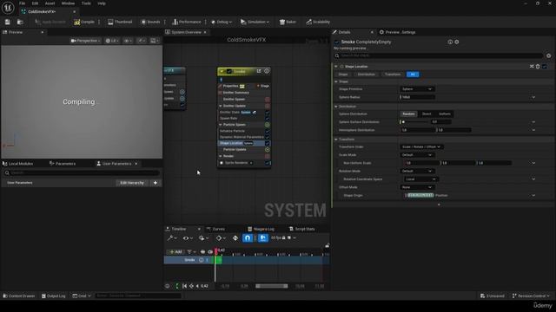This screenshot has height=312, width=556.
Task: Switch to the Curves tab
Action: [215, 229]
